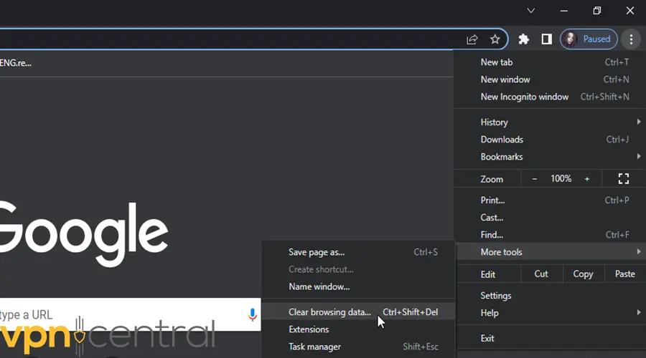Choose Exit from the Chrome menu
The height and width of the screenshot is (358, 646).
(550, 338)
